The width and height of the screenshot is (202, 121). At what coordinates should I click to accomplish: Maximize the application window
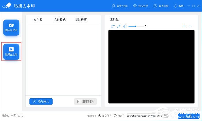193,6
